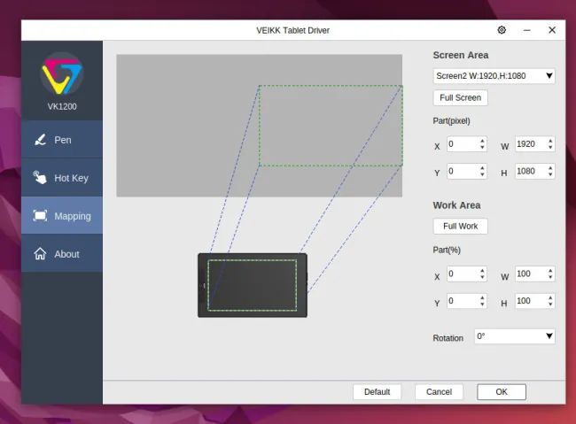Screen dimensions: 576x424
Task: Decrease Work Area Y percent
Action: [x=482, y=305]
